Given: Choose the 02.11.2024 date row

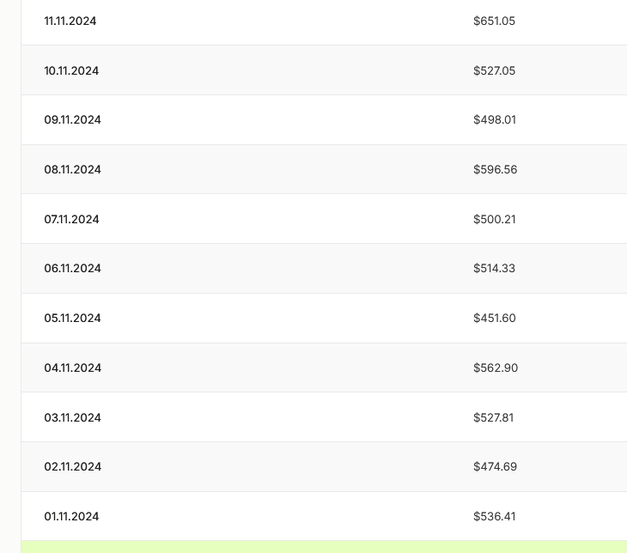Looking at the screenshot, I should [x=72, y=466].
